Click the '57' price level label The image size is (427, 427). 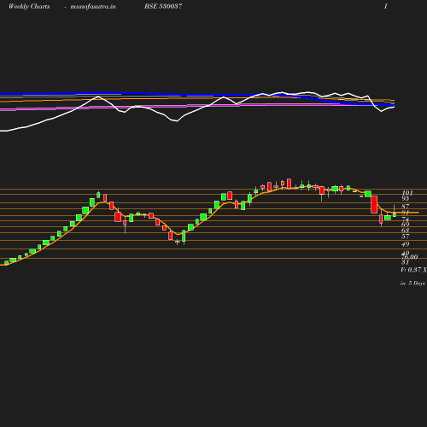click(405, 237)
